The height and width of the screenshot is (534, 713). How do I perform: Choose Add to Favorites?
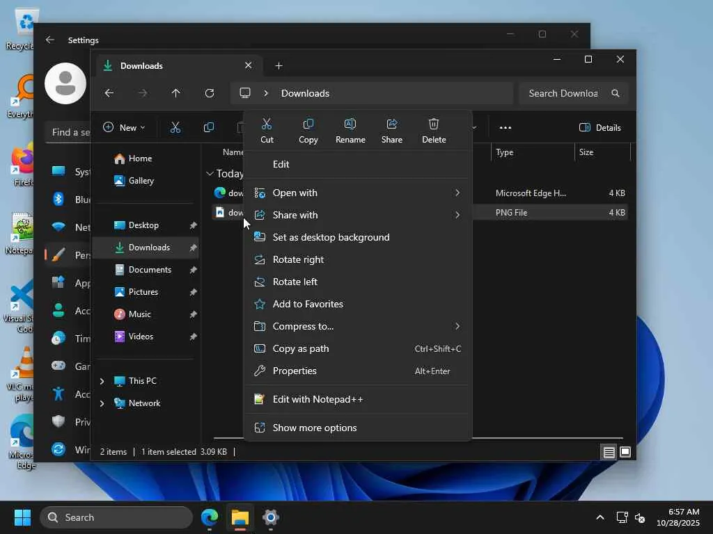tap(358, 305)
